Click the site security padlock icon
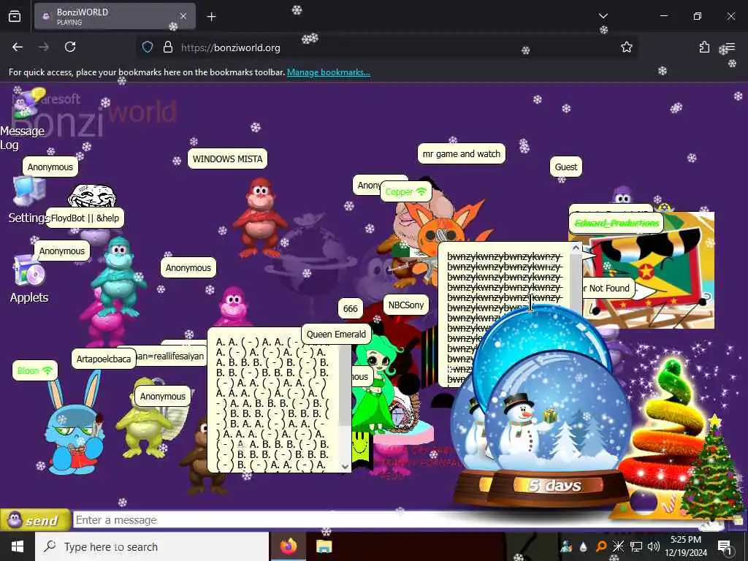Image resolution: width=748 pixels, height=561 pixels. click(168, 47)
